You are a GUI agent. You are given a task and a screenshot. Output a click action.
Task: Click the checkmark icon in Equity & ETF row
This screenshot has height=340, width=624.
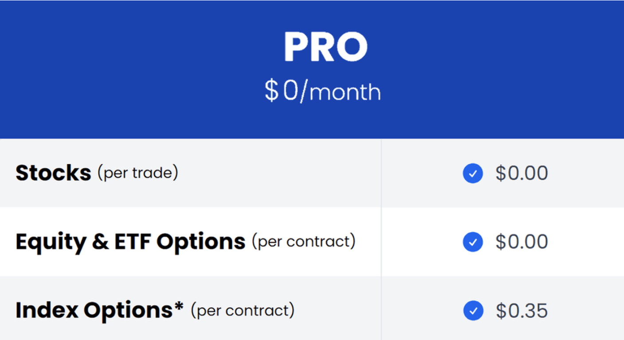point(473,242)
